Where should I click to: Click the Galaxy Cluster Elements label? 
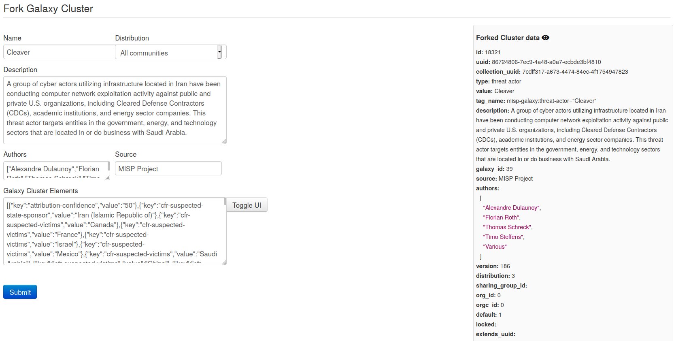click(x=40, y=191)
